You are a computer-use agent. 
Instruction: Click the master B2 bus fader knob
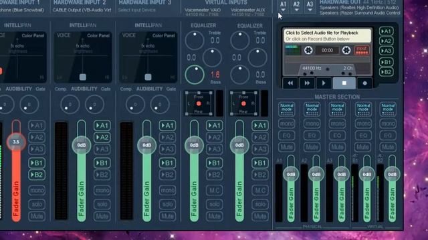393,174
